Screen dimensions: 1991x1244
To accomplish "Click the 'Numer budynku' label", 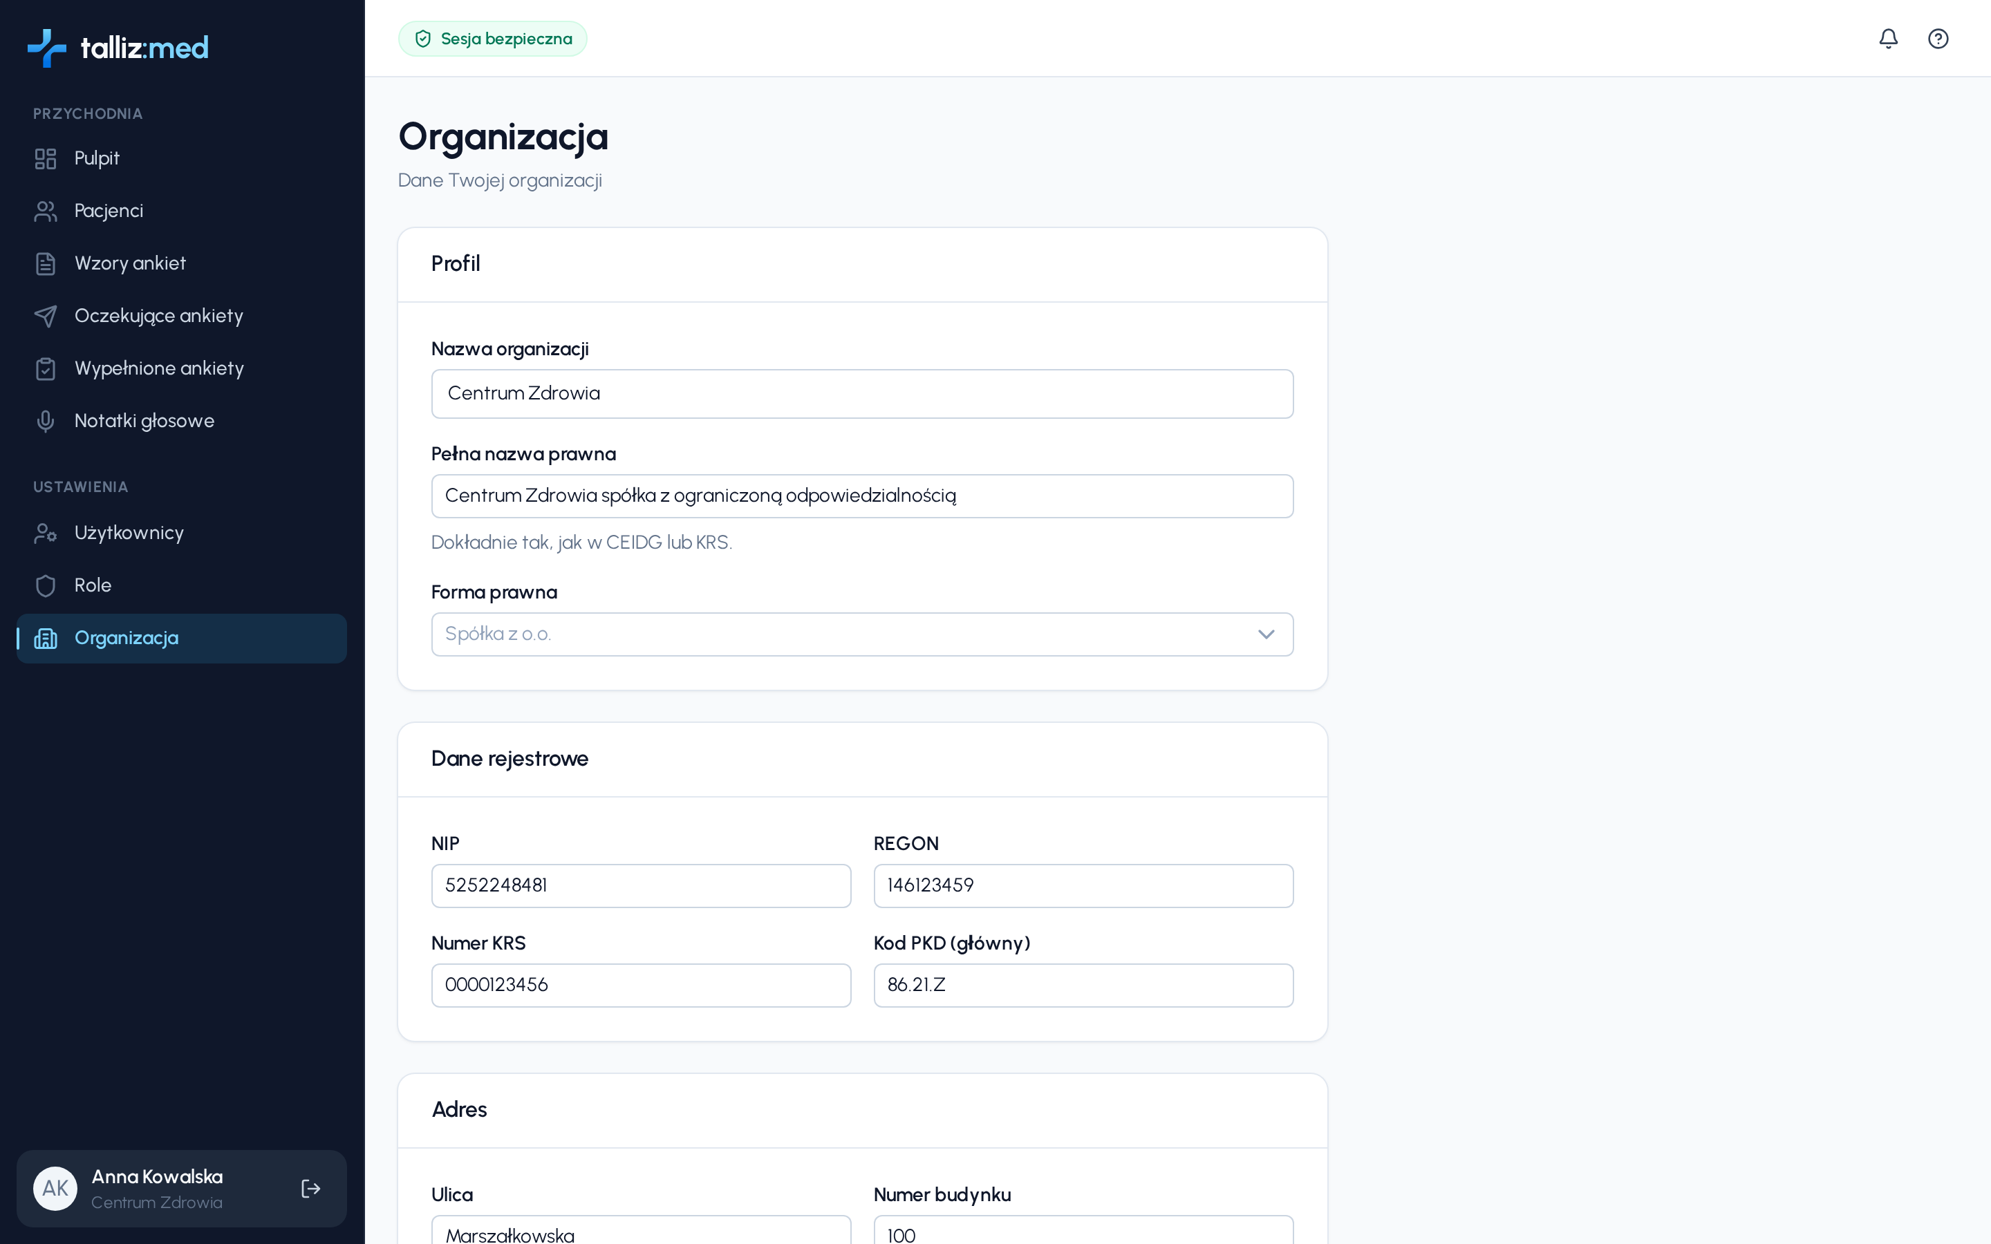I will pos(942,1196).
